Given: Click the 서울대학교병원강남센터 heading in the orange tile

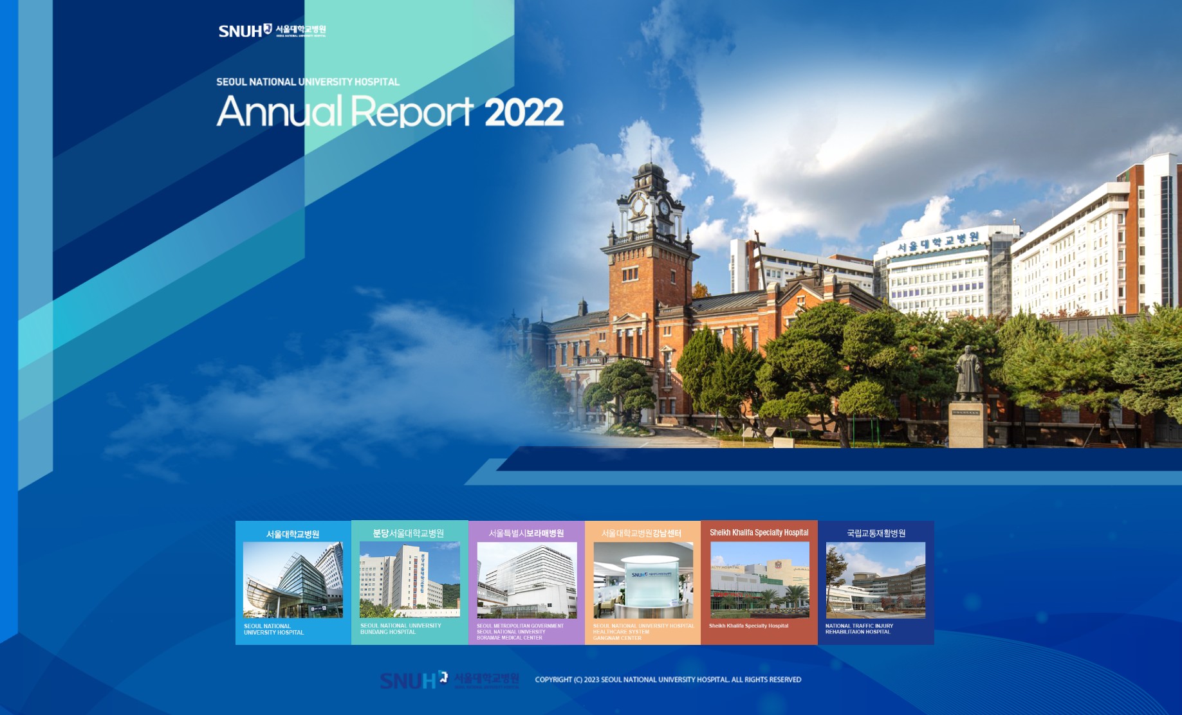Looking at the screenshot, I should pos(642,533).
